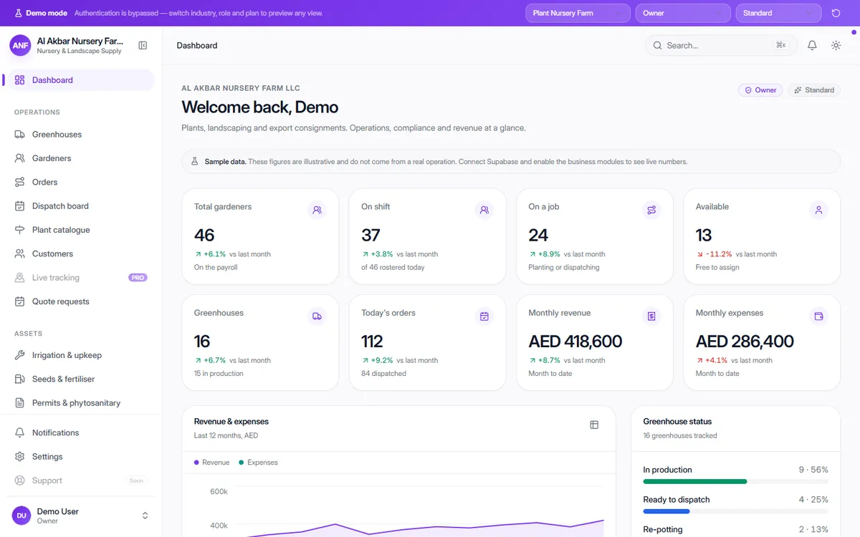Click the Orders icon in the sidebar
Viewport: 860px width, 537px height.
coord(19,182)
